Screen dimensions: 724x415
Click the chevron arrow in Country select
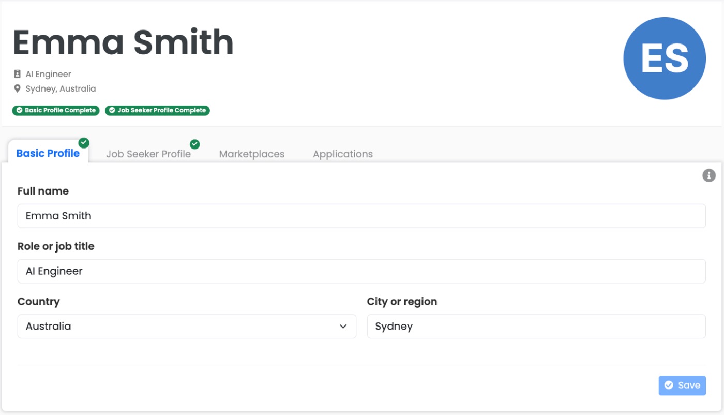click(343, 327)
